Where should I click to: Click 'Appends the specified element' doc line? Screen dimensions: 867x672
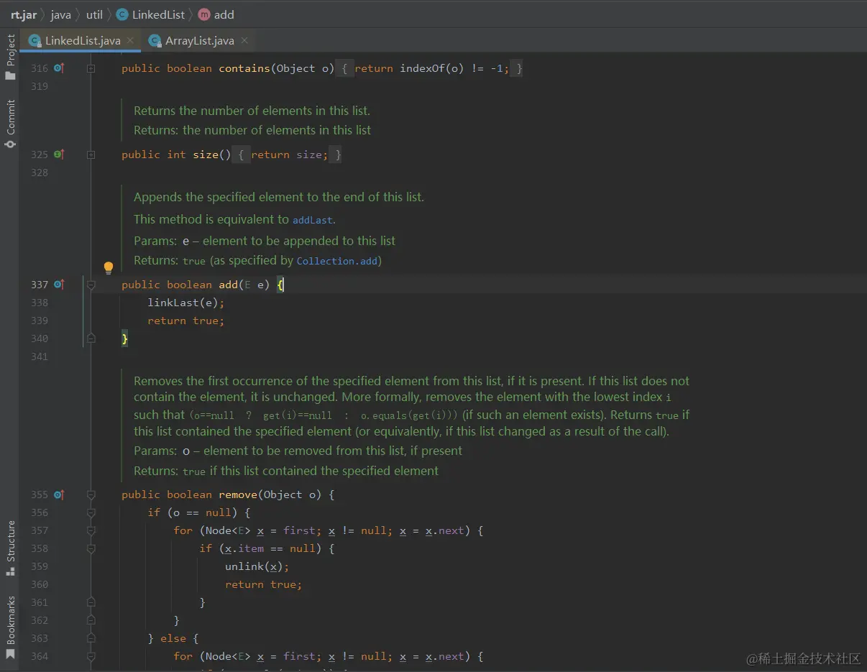coord(279,197)
